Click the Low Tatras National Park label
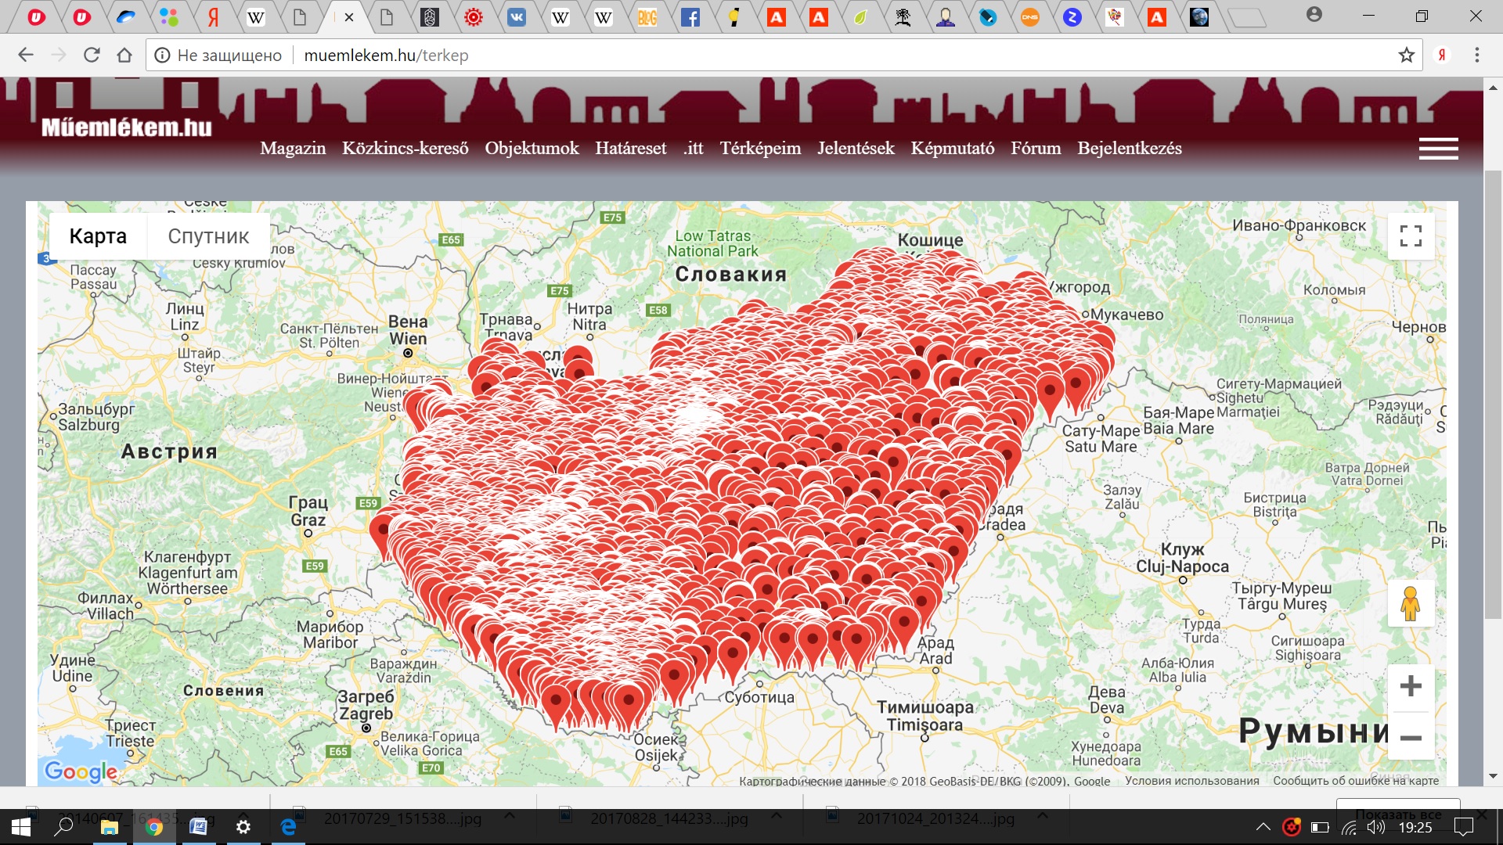Viewport: 1503px width, 845px height. coord(712,243)
